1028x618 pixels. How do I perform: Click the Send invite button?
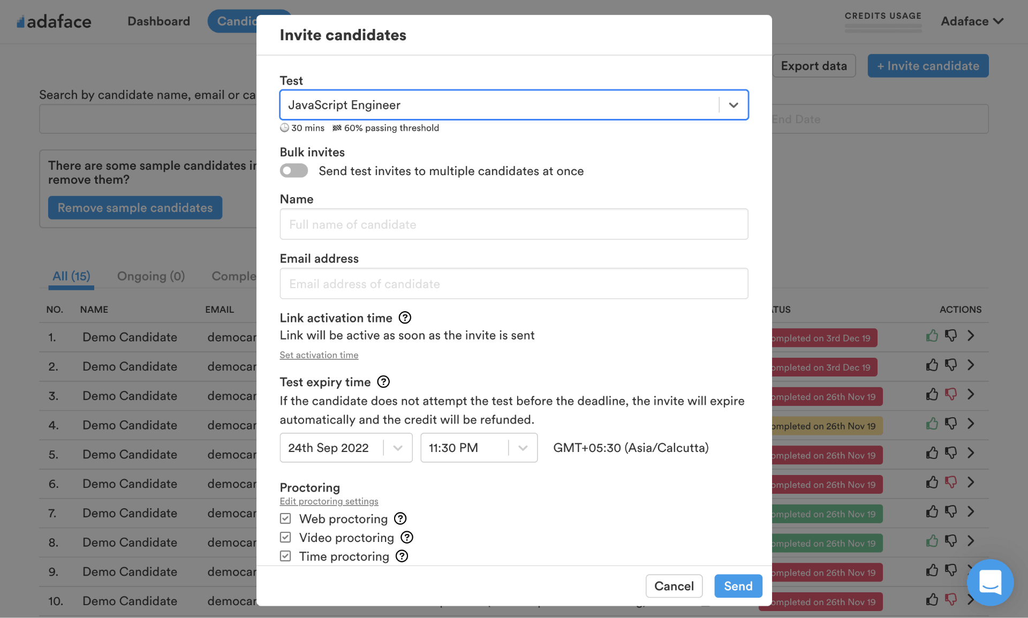pyautogui.click(x=738, y=586)
